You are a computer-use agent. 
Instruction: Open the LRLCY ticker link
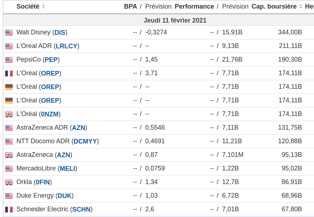(67, 46)
